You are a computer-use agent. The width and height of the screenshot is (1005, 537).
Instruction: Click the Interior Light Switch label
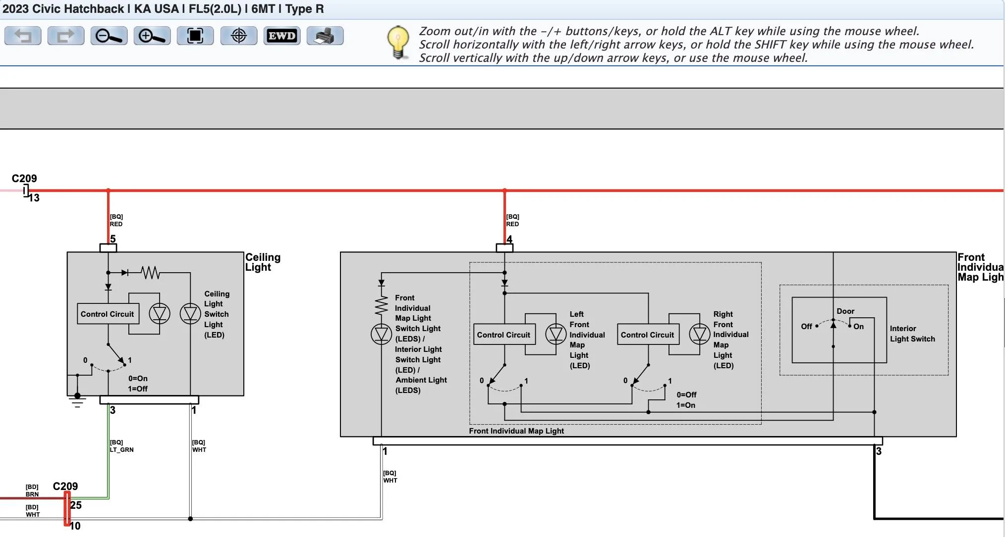912,334
